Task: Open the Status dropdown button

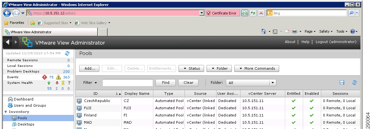Action: tap(191, 68)
